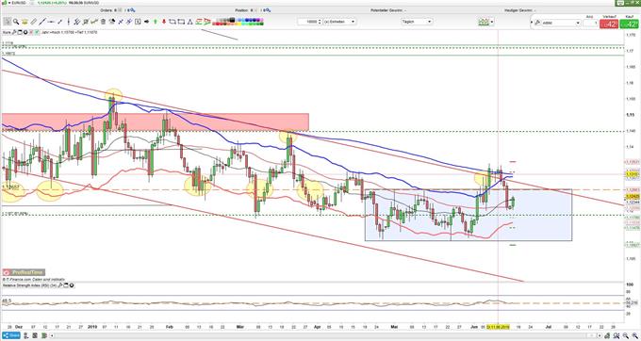
Task: Toggle the green checkmark box in price panel
Action: 37,32
